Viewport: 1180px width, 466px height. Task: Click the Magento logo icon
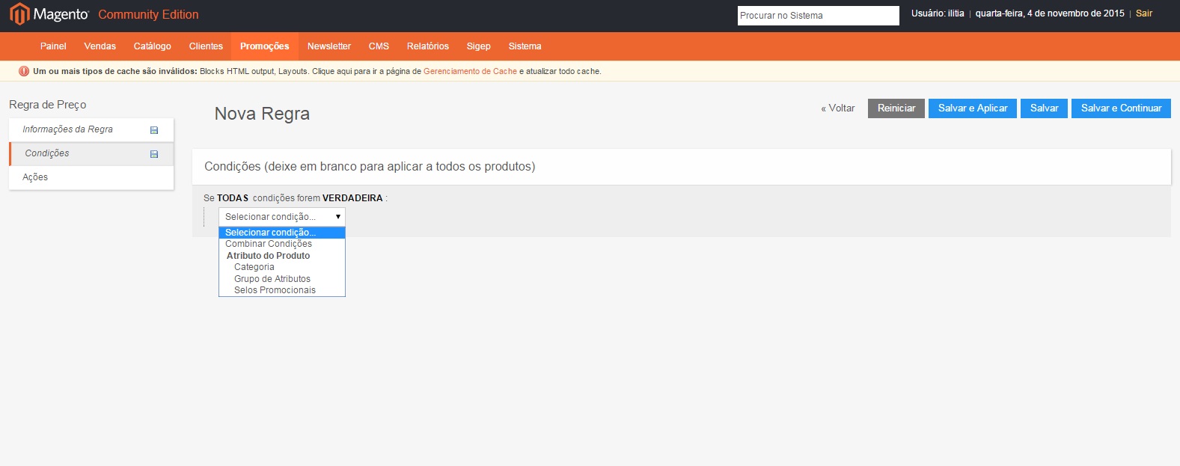tap(19, 14)
